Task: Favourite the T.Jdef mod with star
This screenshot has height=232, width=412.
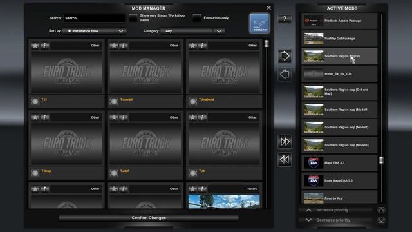Action: tap(114, 117)
